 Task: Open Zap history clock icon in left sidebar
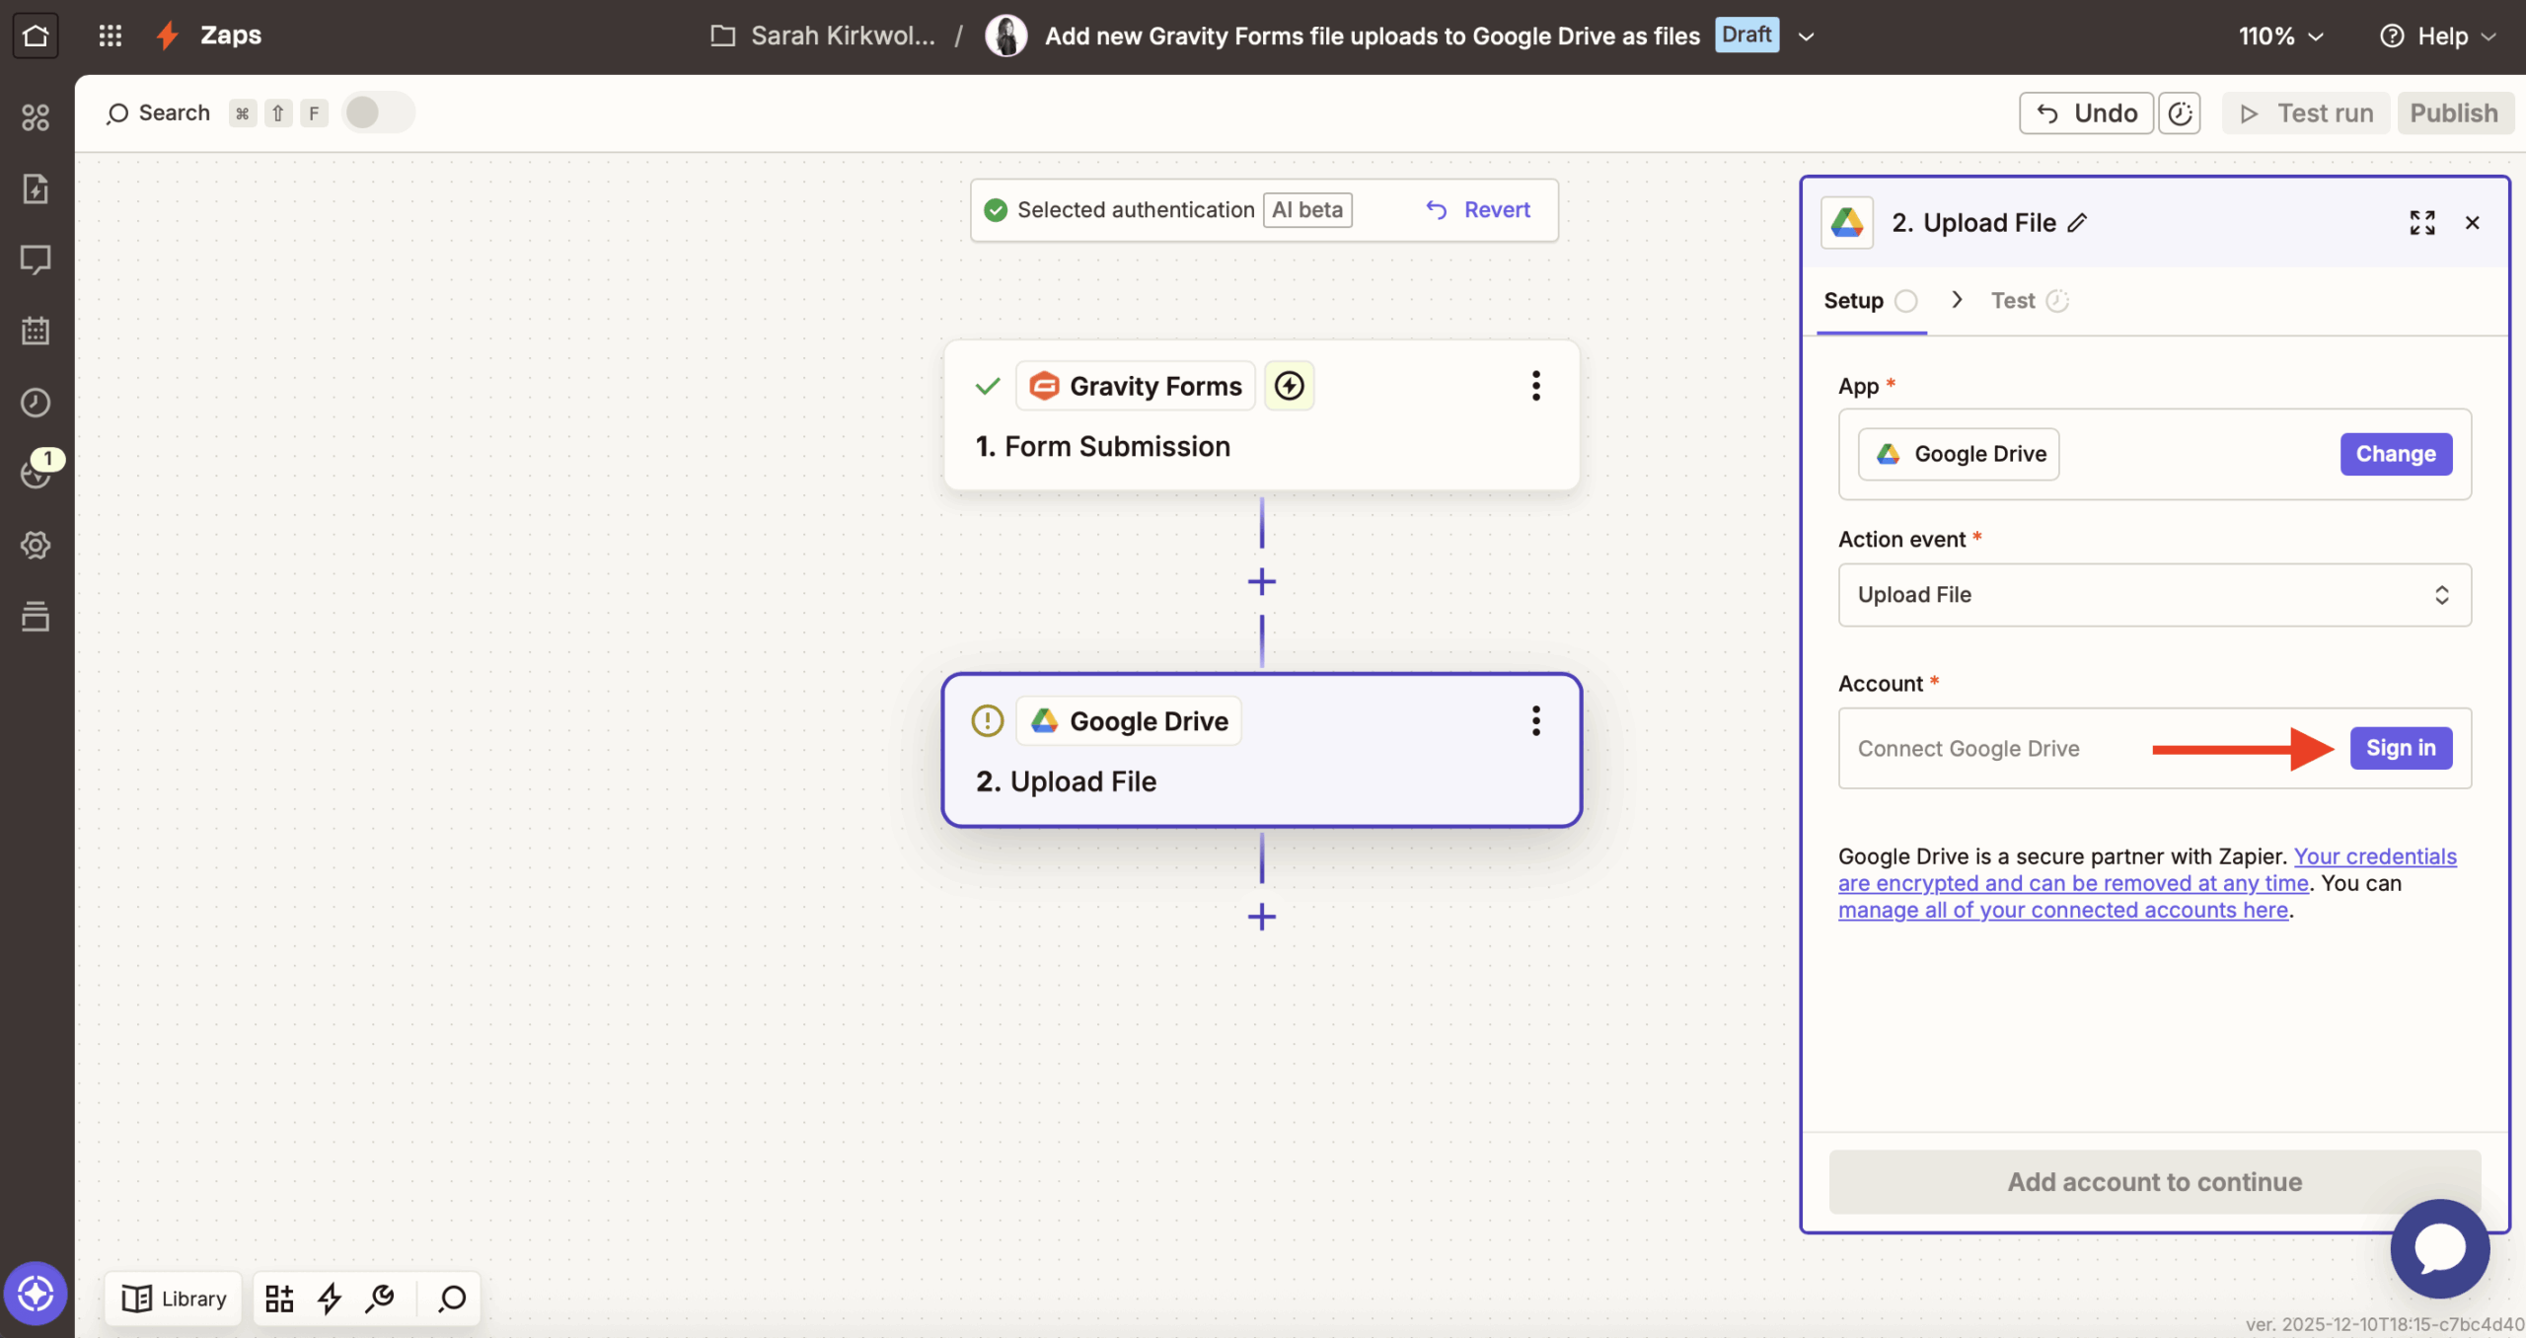tap(36, 402)
